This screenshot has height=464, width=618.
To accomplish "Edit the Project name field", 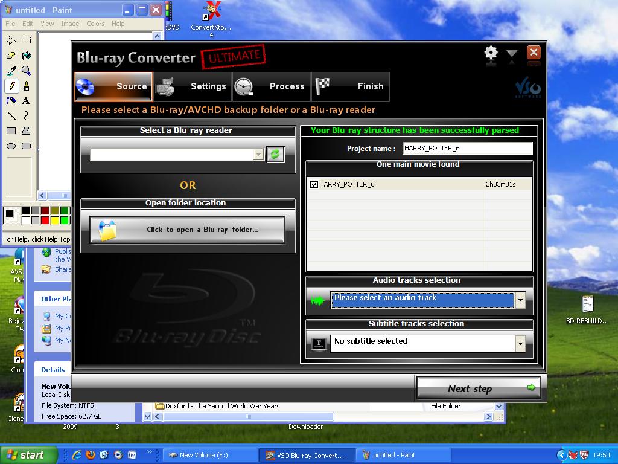I will pos(468,149).
